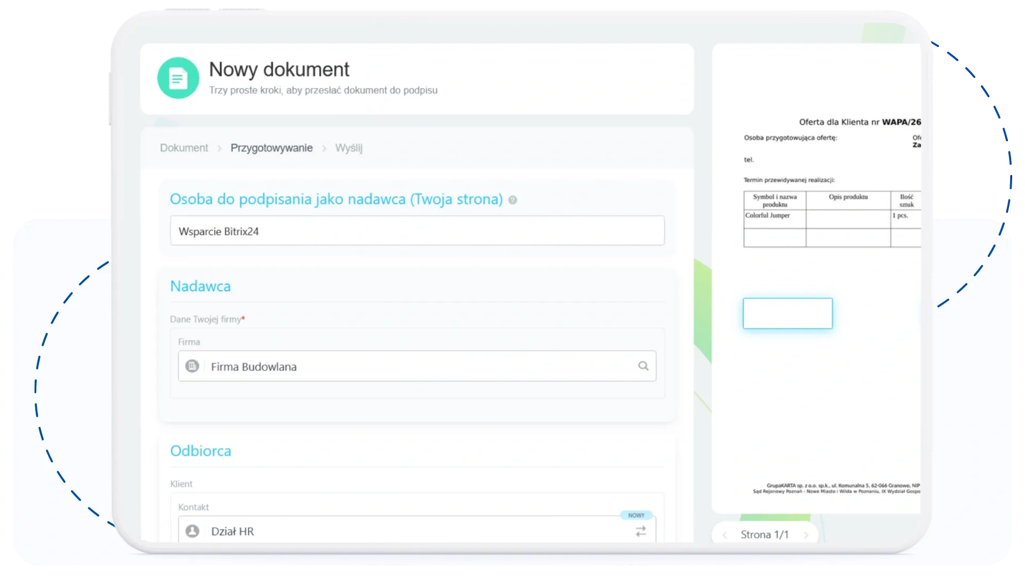
Task: Click the Wsparcie Bitrix24 signer field
Action: click(416, 231)
